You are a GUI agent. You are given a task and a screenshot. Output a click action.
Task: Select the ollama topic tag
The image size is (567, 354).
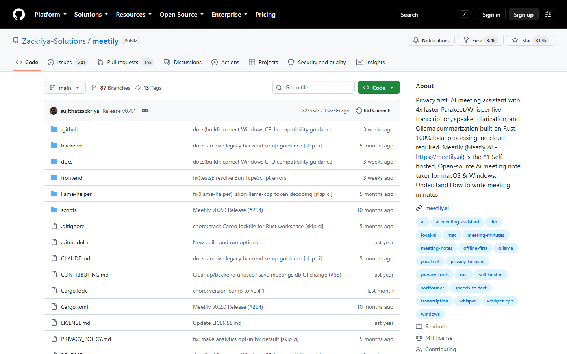[506, 248]
